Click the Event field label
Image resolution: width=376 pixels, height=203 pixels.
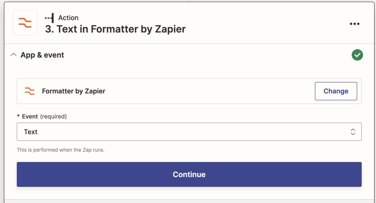pos(30,117)
